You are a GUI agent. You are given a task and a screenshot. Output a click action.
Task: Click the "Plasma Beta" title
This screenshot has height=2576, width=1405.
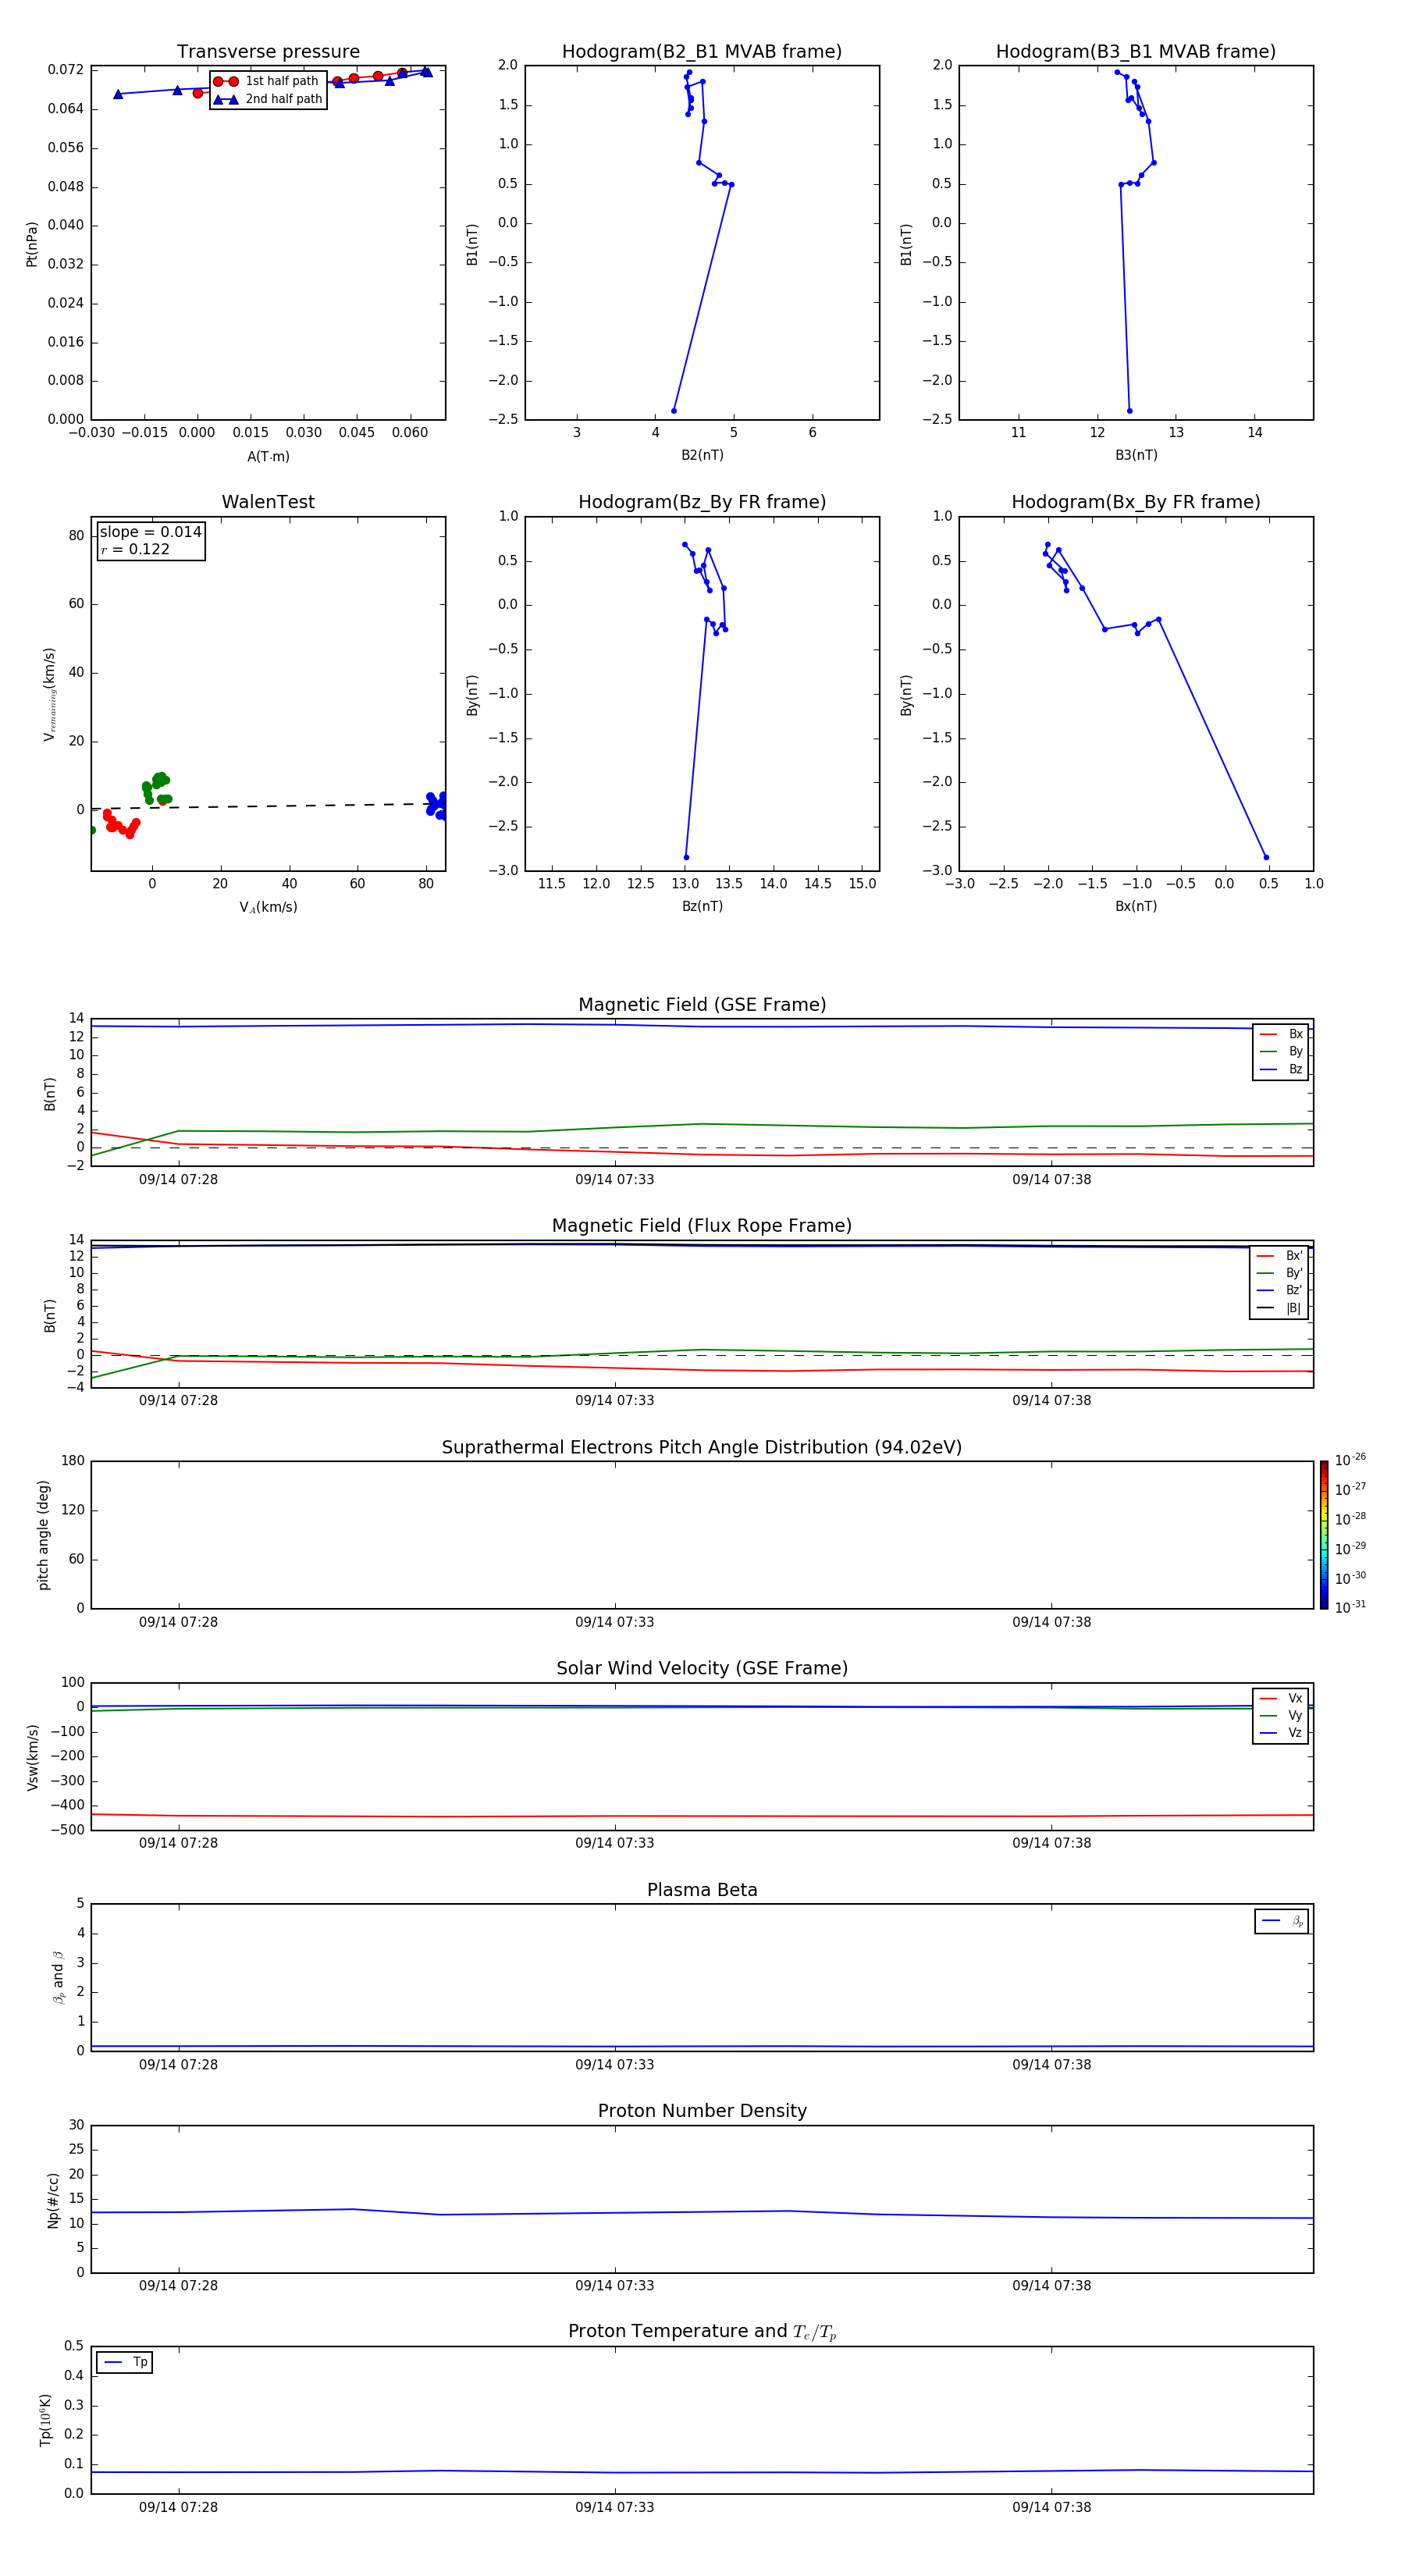[702, 1890]
